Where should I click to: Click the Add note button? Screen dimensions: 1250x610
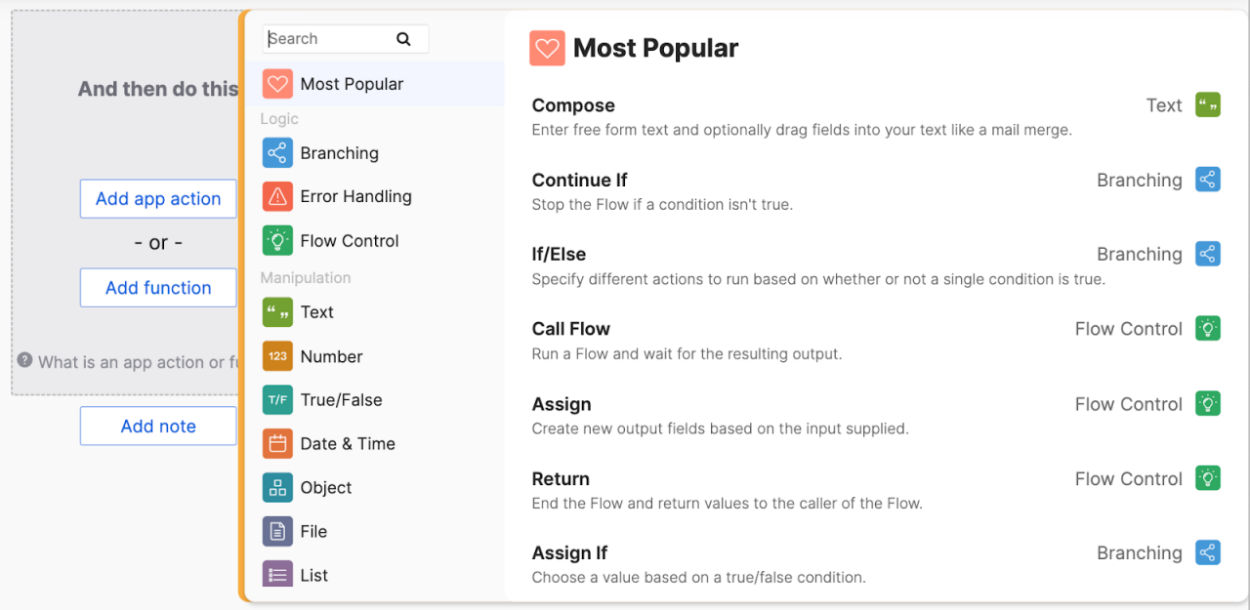click(158, 427)
